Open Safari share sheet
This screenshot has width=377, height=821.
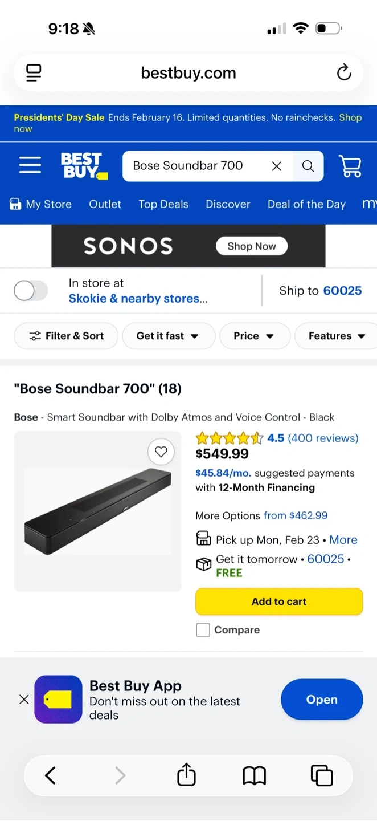(x=187, y=775)
